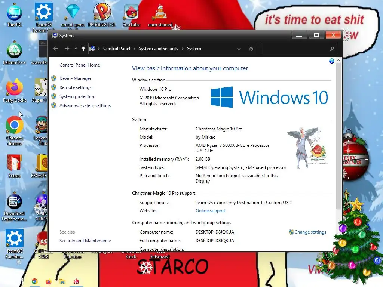Viewport: 383px width, 287px height.
Task: Select TeamOS Facebook desktop shortcut
Action: click(x=15, y=244)
